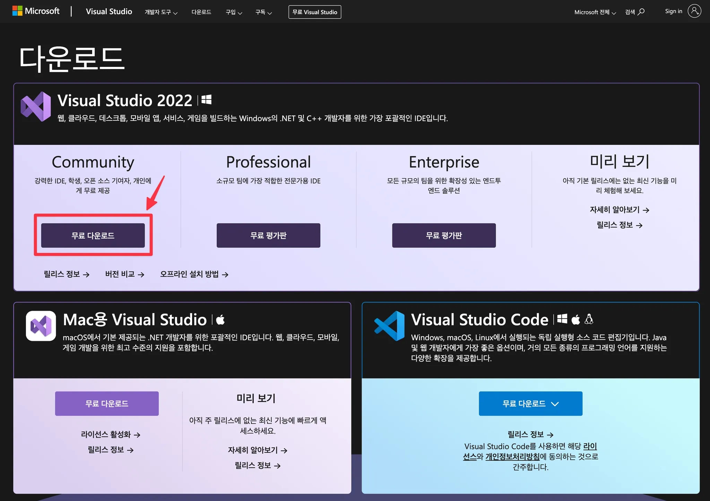Click the Microsoft logo
Screen dimensions: 710x501
click(x=36, y=11)
